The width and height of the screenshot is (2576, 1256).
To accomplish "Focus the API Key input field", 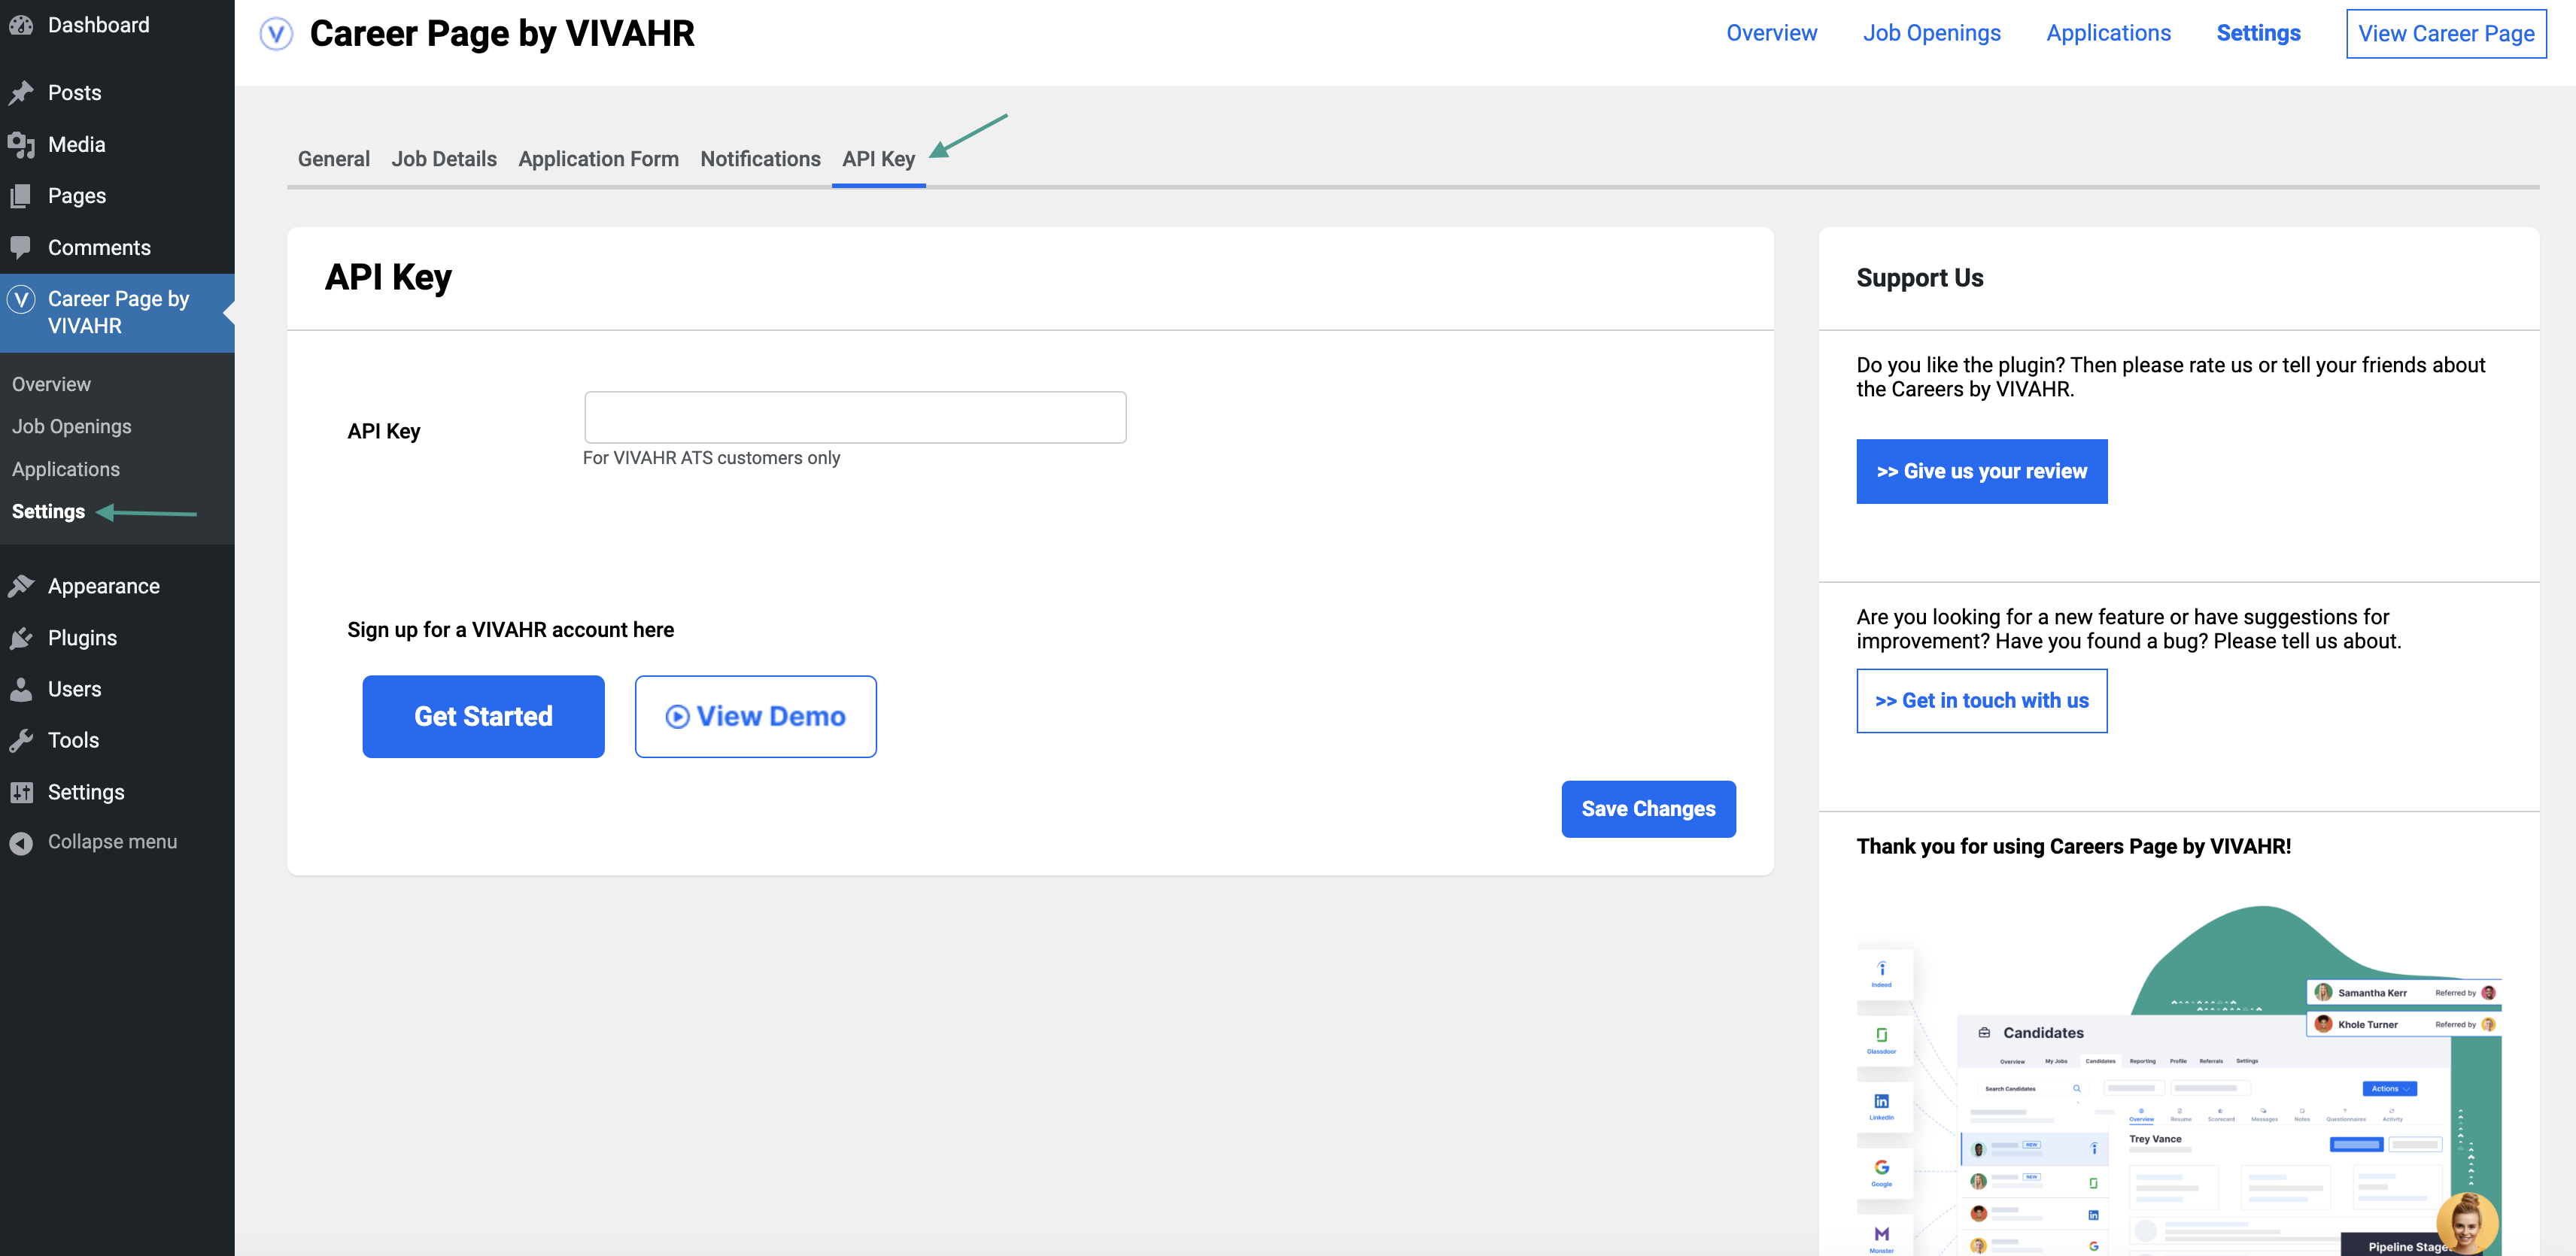I will click(x=855, y=417).
